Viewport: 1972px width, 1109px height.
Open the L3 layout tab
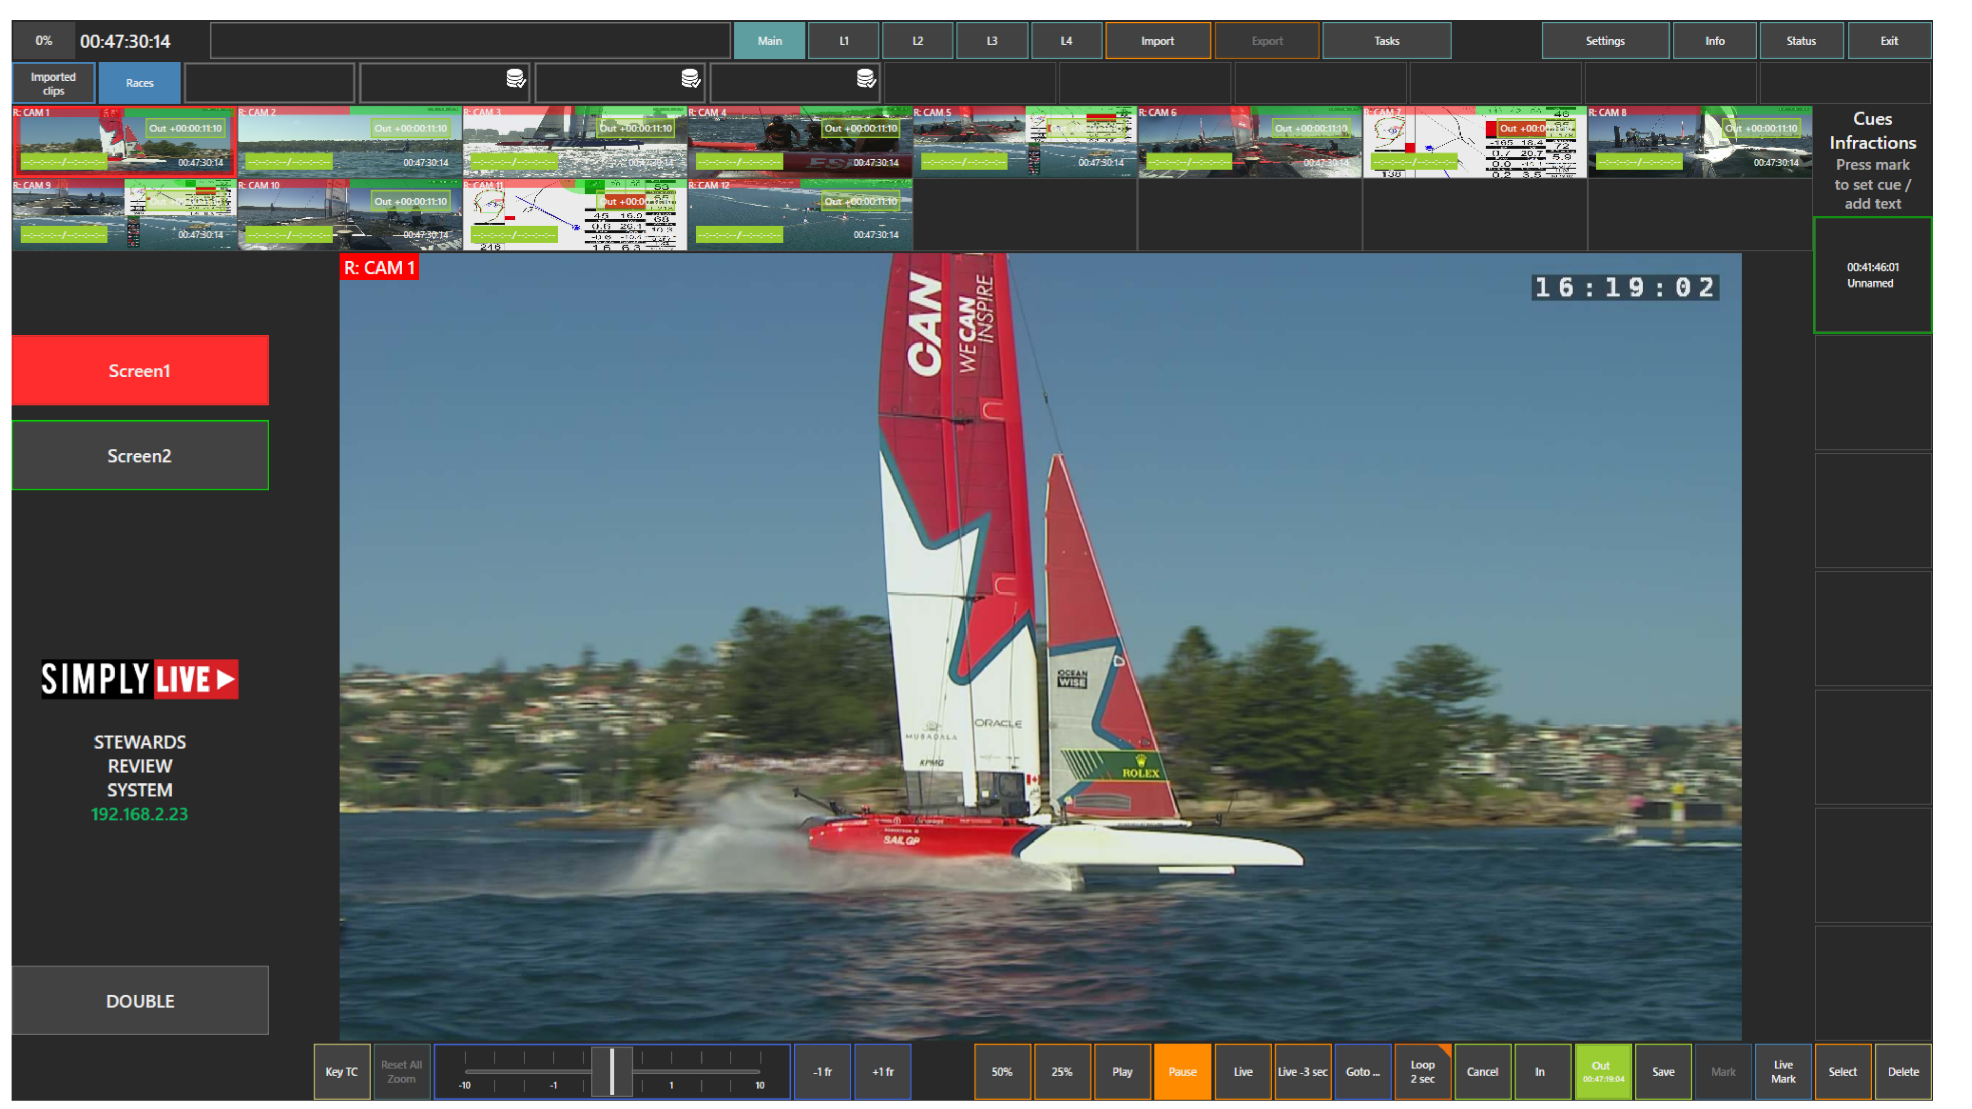991,41
